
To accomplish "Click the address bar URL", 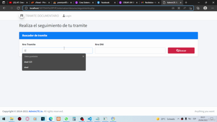I will tap(62, 8).
